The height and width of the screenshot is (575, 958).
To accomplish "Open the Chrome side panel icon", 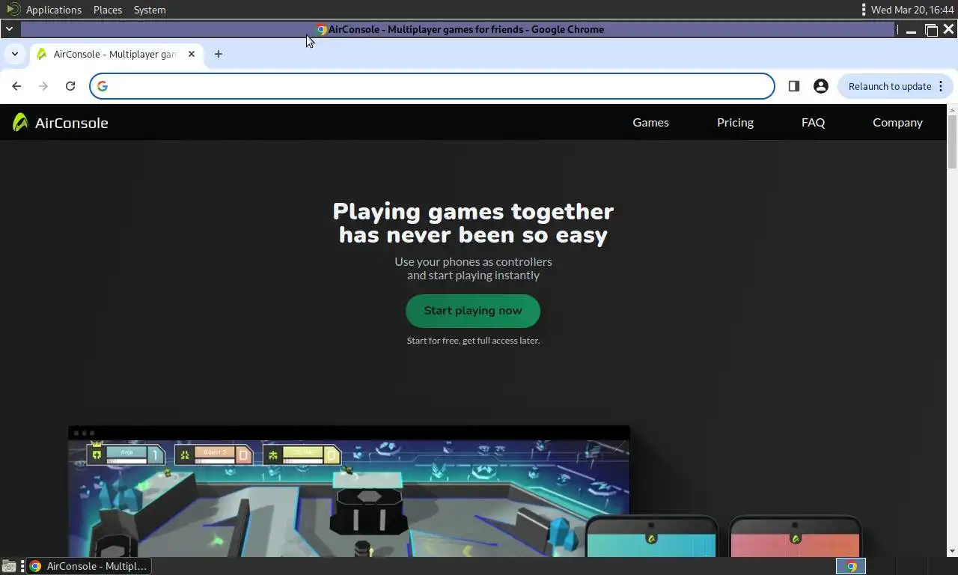I will pyautogui.click(x=794, y=86).
